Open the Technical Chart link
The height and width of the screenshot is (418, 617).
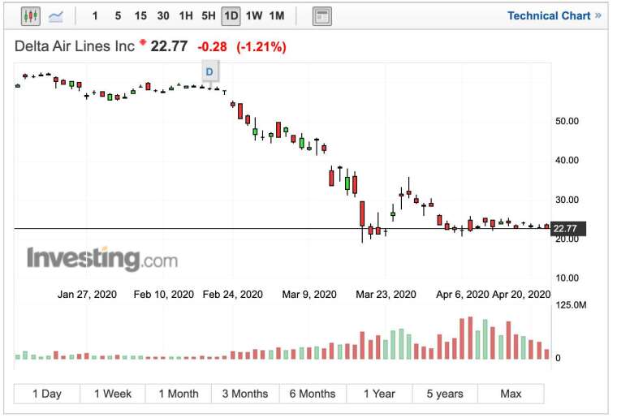click(x=554, y=15)
